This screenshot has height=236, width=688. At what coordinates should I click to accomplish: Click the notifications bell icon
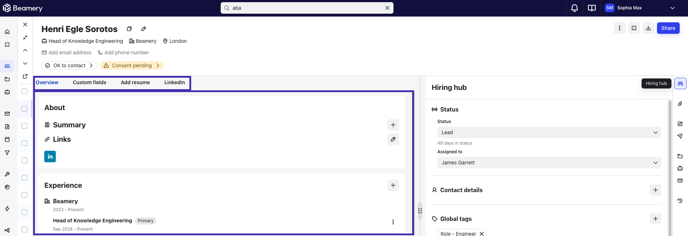point(575,8)
